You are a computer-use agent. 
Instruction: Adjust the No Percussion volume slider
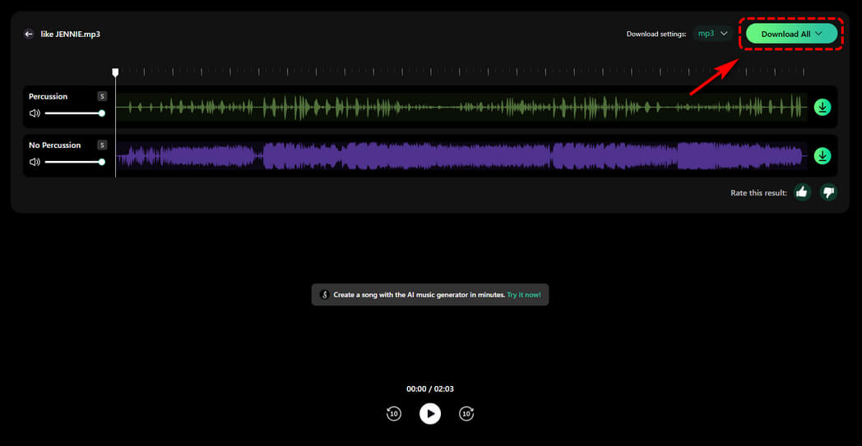[75, 162]
